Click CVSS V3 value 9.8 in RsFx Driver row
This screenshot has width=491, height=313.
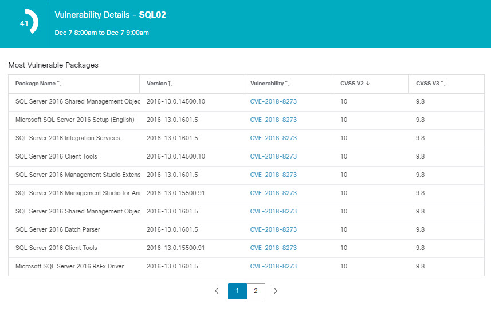tap(420, 266)
